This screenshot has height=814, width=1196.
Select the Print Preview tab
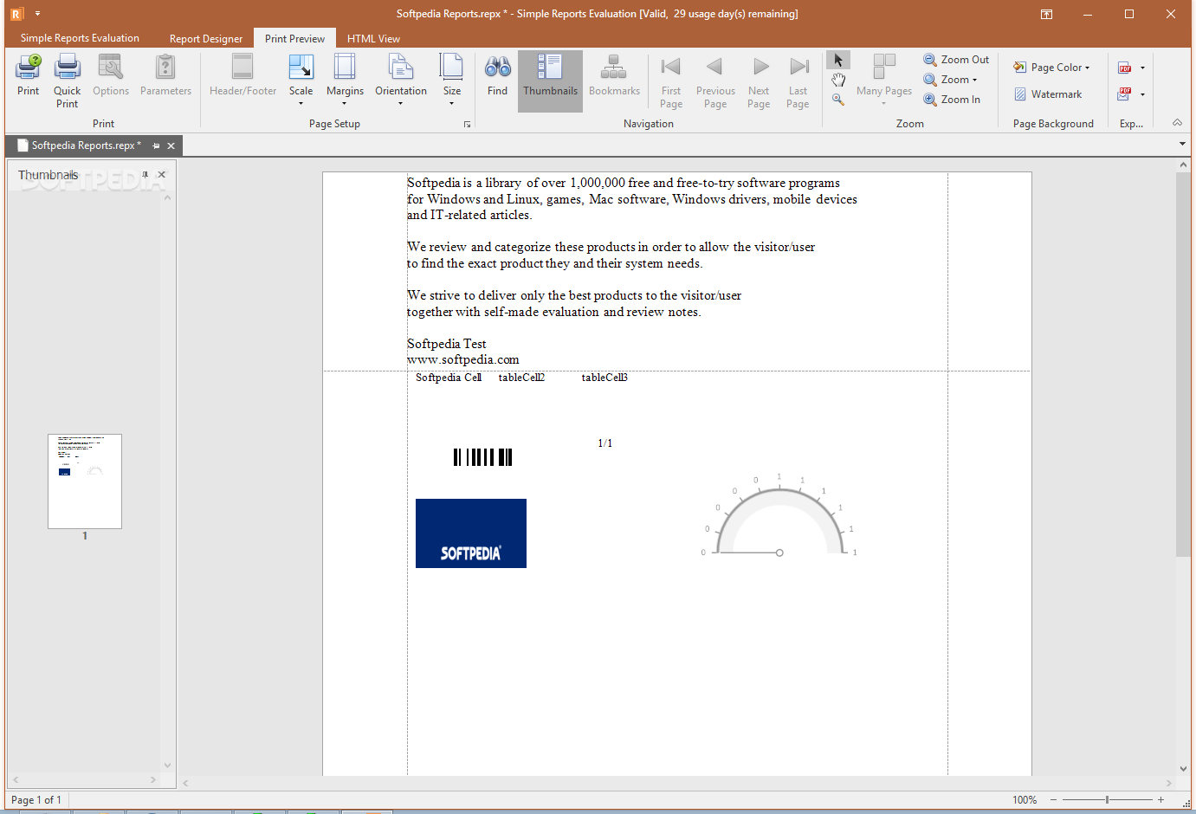294,38
